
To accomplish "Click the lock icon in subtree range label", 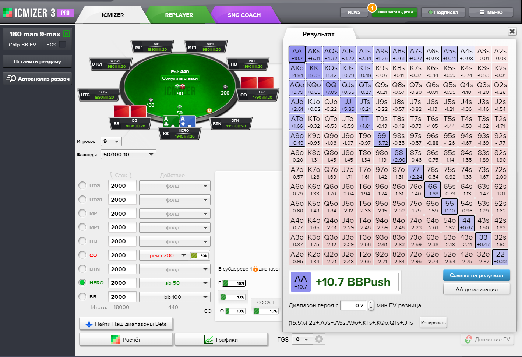I will point(255,269).
